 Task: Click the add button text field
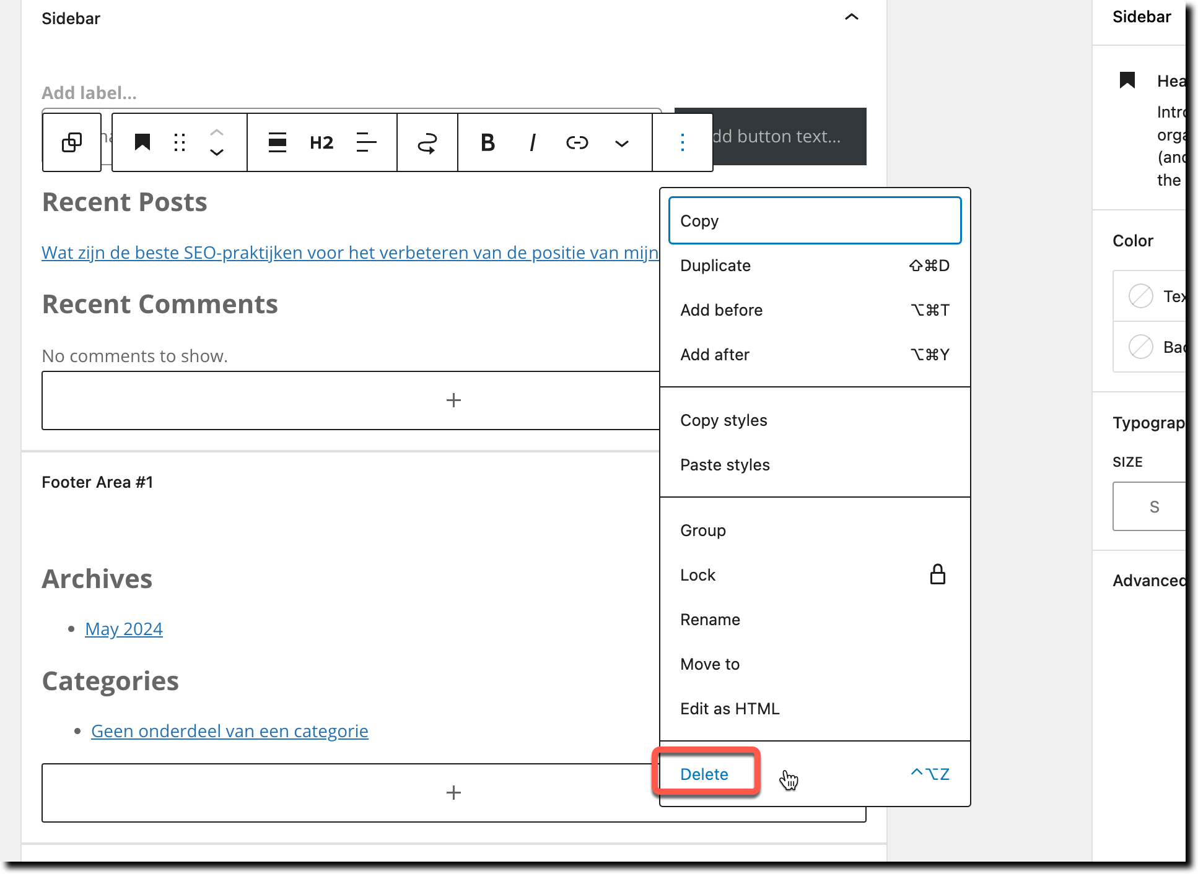coord(777,136)
